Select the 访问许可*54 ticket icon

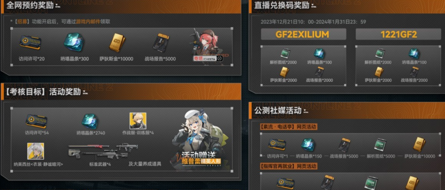tap(37, 121)
